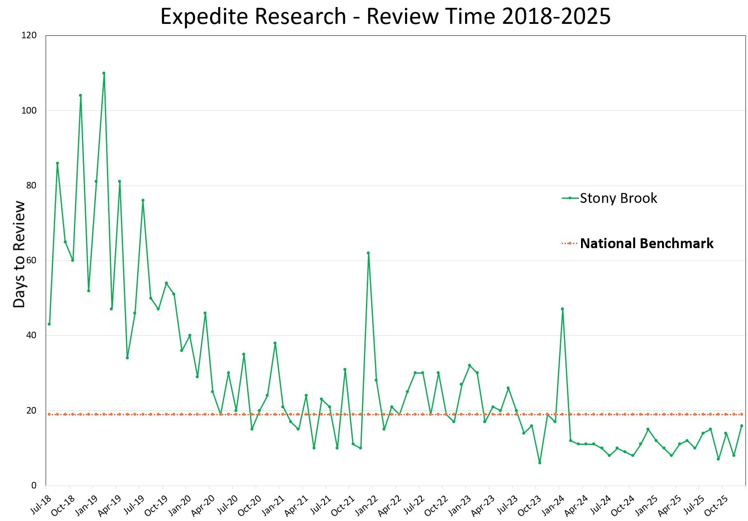The width and height of the screenshot is (748, 521).
Task: Select the Jan-24 spike data point at 47
Action: (563, 308)
